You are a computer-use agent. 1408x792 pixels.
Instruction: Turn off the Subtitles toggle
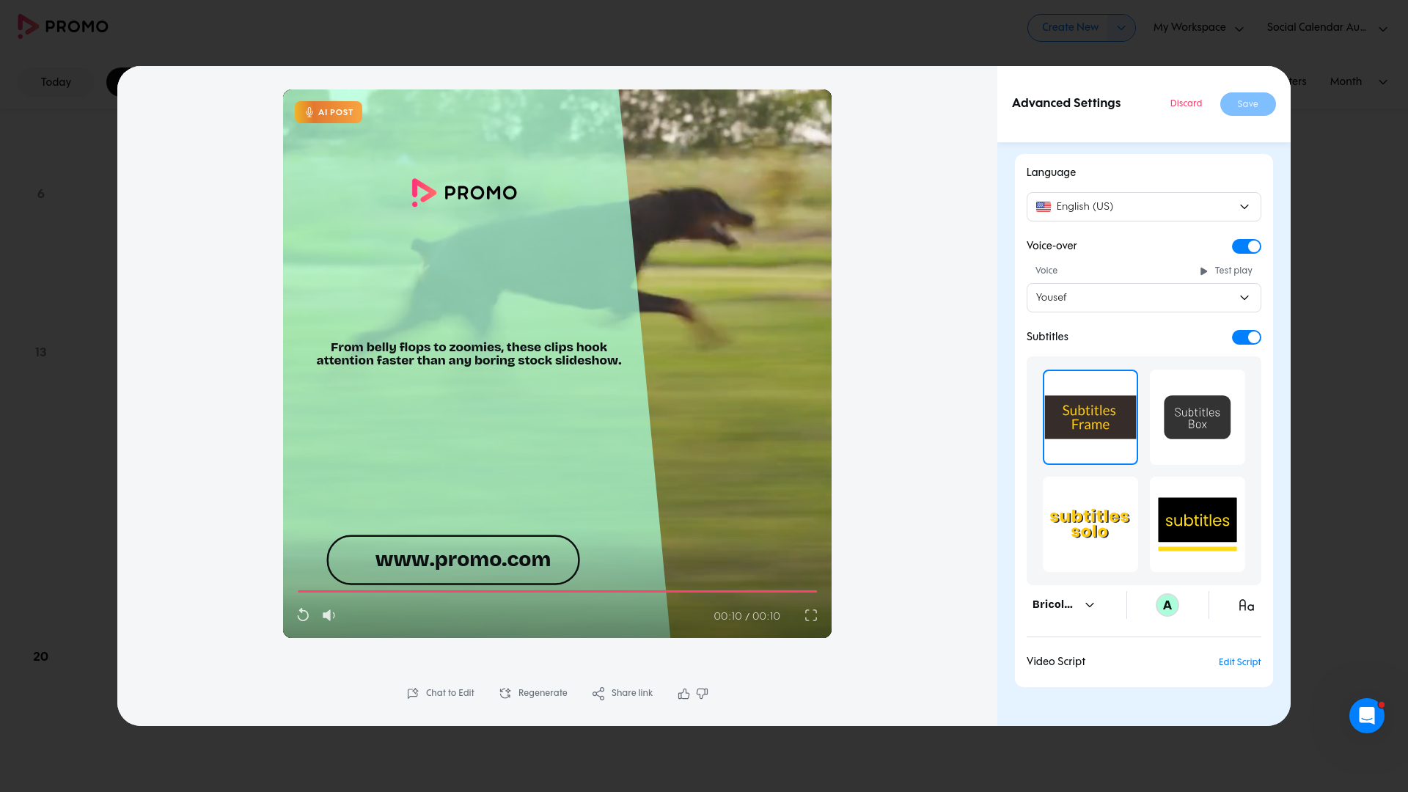1246,337
